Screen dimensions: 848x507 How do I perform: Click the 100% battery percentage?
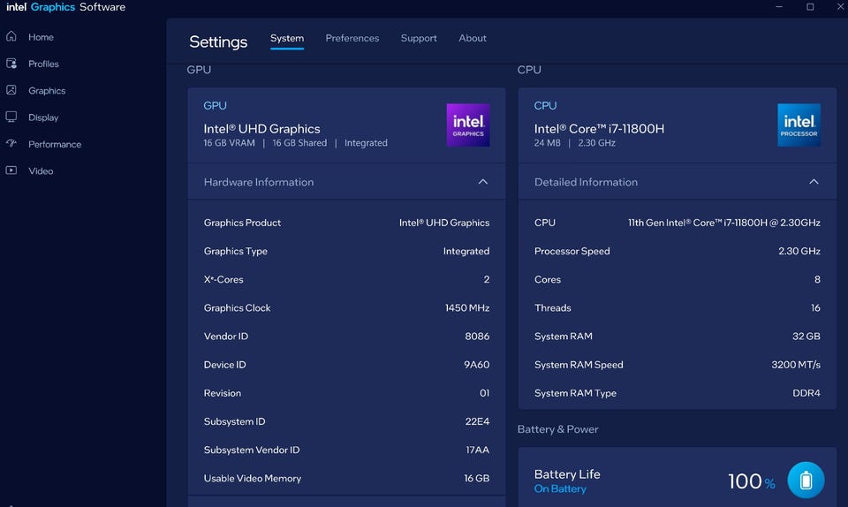tap(752, 481)
